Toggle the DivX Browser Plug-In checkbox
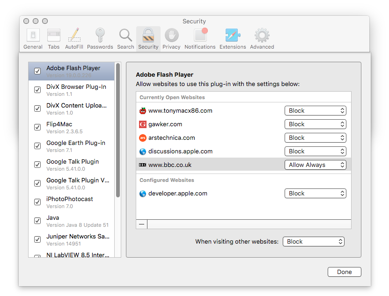The width and height of the screenshot is (389, 296). tap(37, 90)
